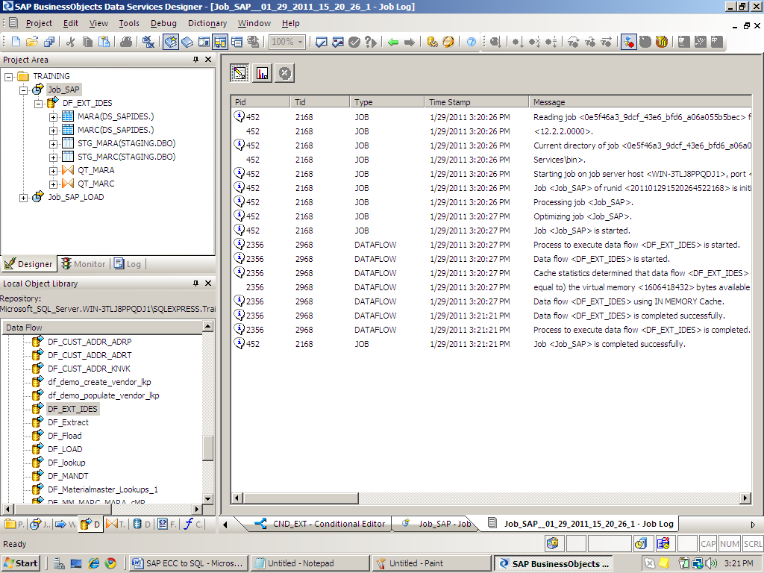Click the green Back arrow icon
The image size is (764, 573).
click(393, 42)
